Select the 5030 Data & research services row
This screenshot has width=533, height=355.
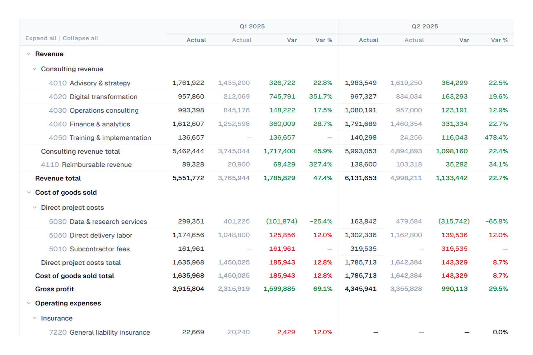(266, 222)
